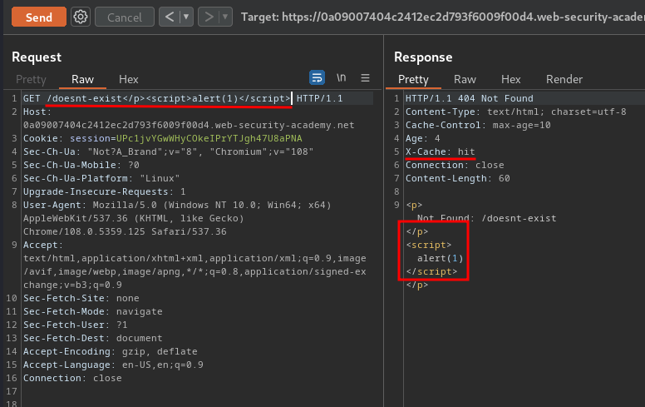This screenshot has height=407, width=645.
Task: Click the orange Send button
Action: coord(39,17)
